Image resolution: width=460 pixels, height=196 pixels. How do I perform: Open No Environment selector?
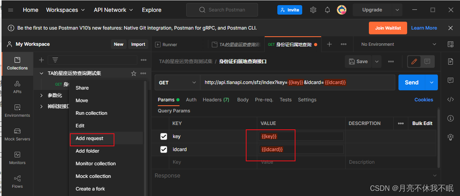coord(398,44)
